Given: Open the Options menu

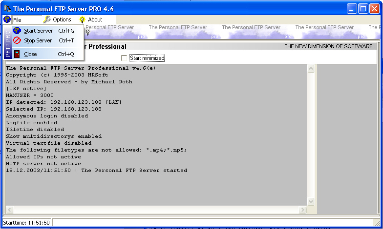Looking at the screenshot, I should coord(62,19).
